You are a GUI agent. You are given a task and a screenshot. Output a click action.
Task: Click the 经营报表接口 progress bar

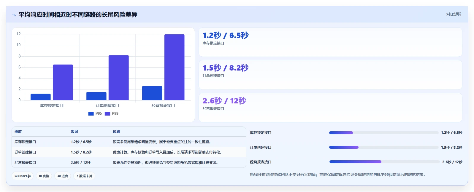click(384, 162)
